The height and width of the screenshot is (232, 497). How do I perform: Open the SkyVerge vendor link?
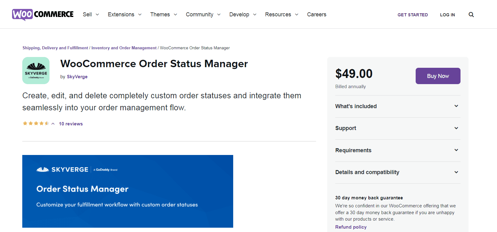[x=77, y=77]
